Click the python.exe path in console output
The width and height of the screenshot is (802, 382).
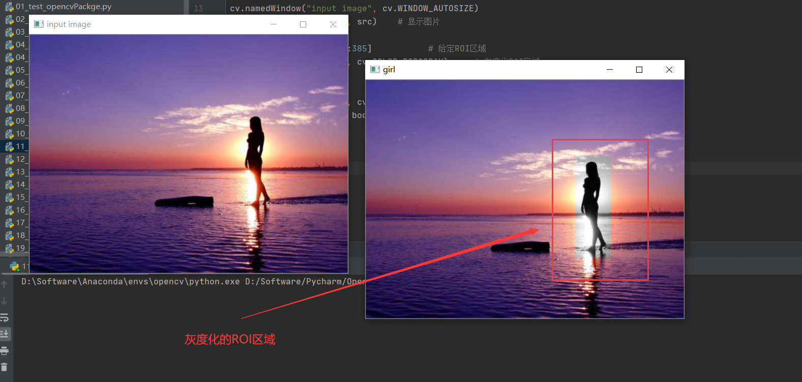point(131,281)
